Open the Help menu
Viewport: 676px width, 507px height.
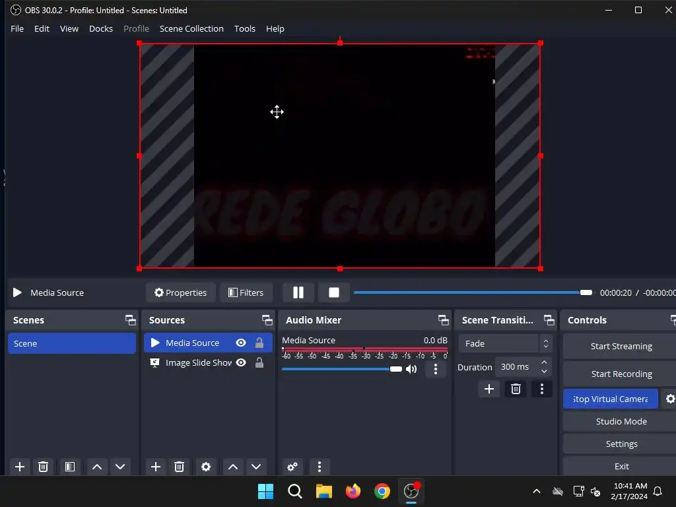275,28
